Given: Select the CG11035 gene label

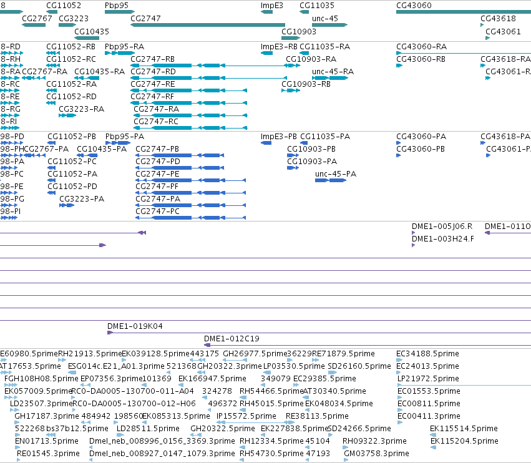Looking at the screenshot, I should coord(316,6).
